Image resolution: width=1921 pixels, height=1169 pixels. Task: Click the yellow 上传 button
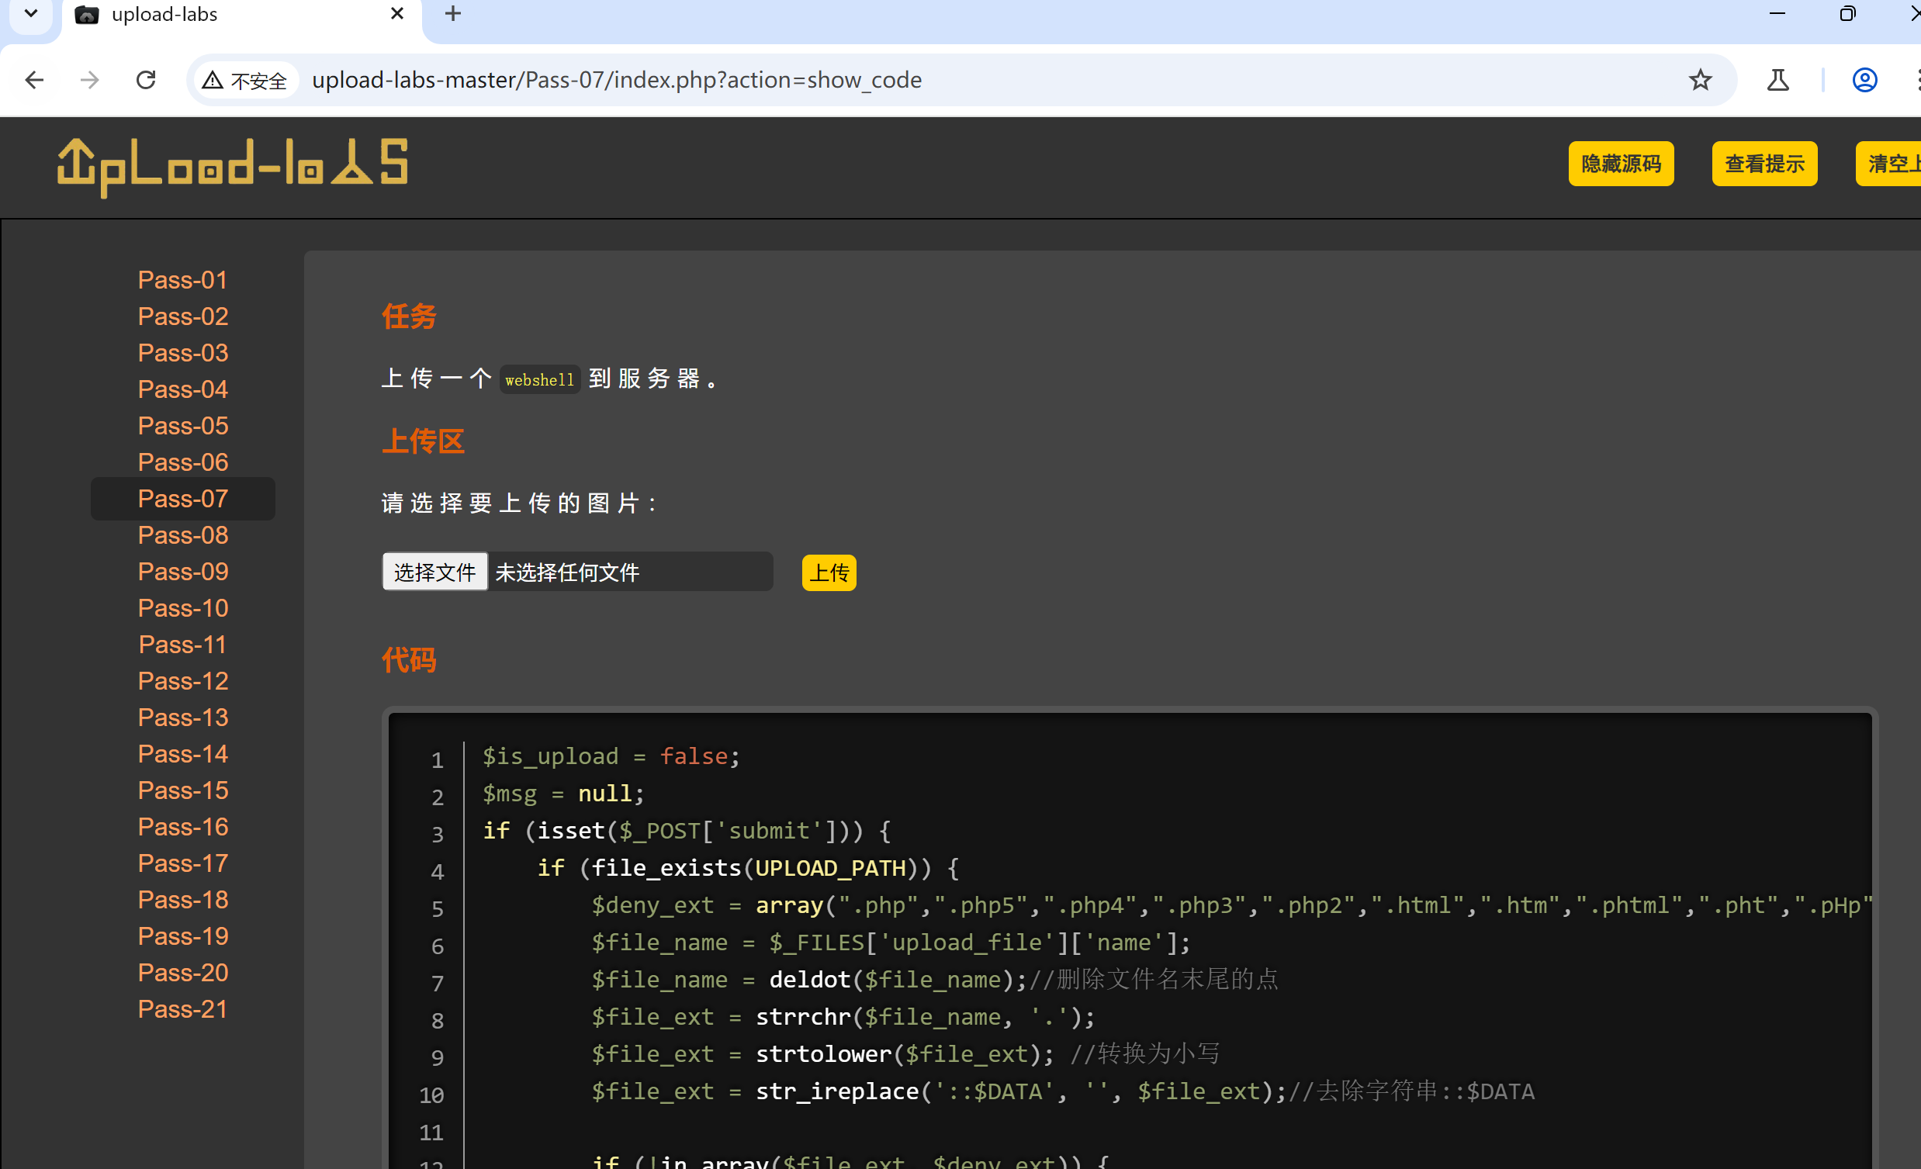(829, 572)
